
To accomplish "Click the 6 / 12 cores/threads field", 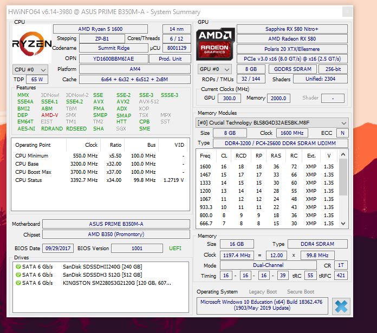I will click(177, 38).
